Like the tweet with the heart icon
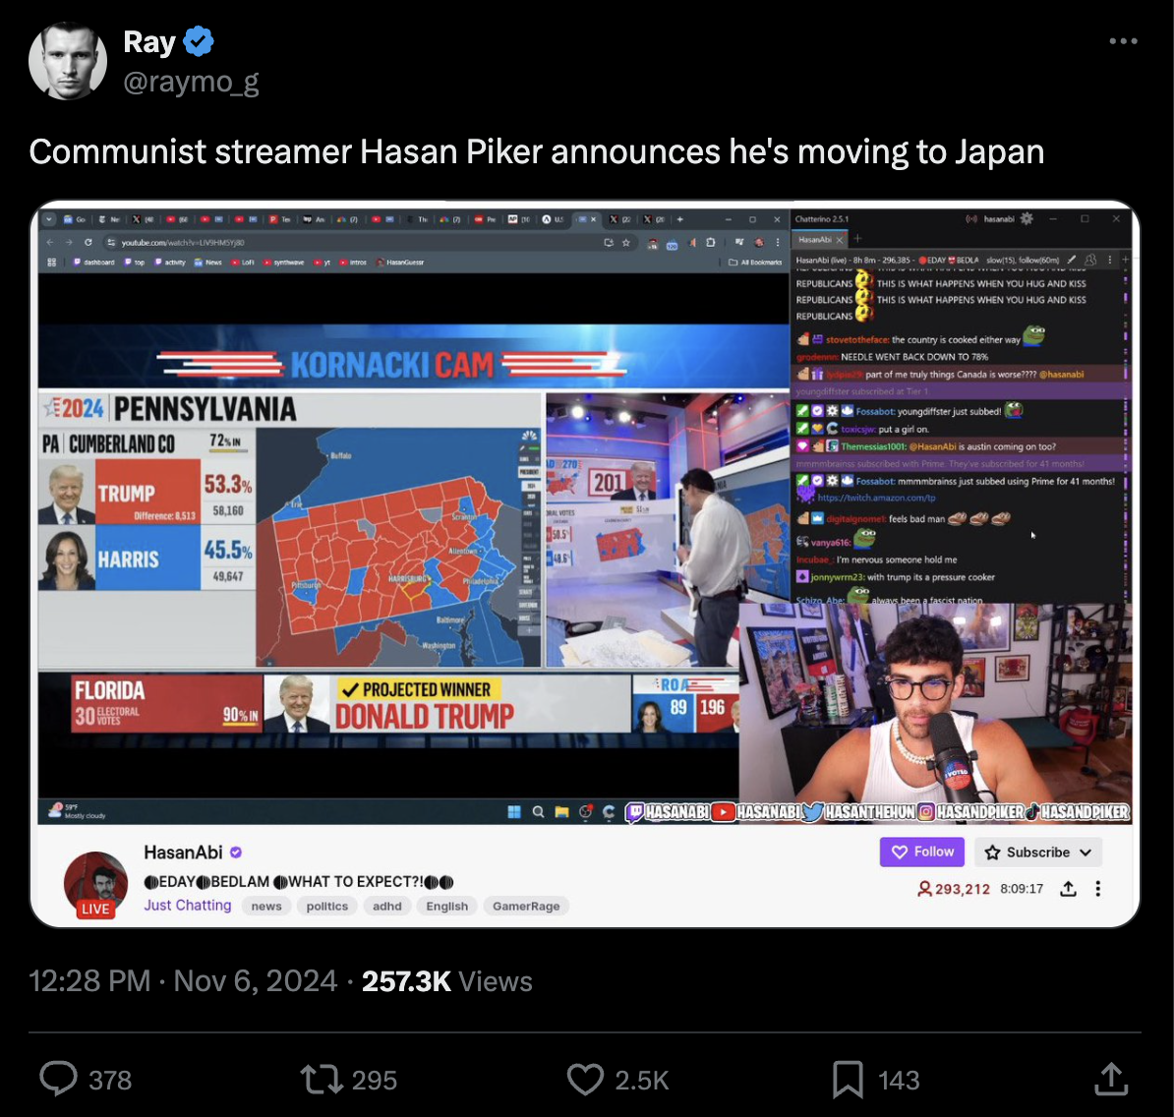Screen dimensions: 1174x1117 pyautogui.click(x=585, y=1080)
